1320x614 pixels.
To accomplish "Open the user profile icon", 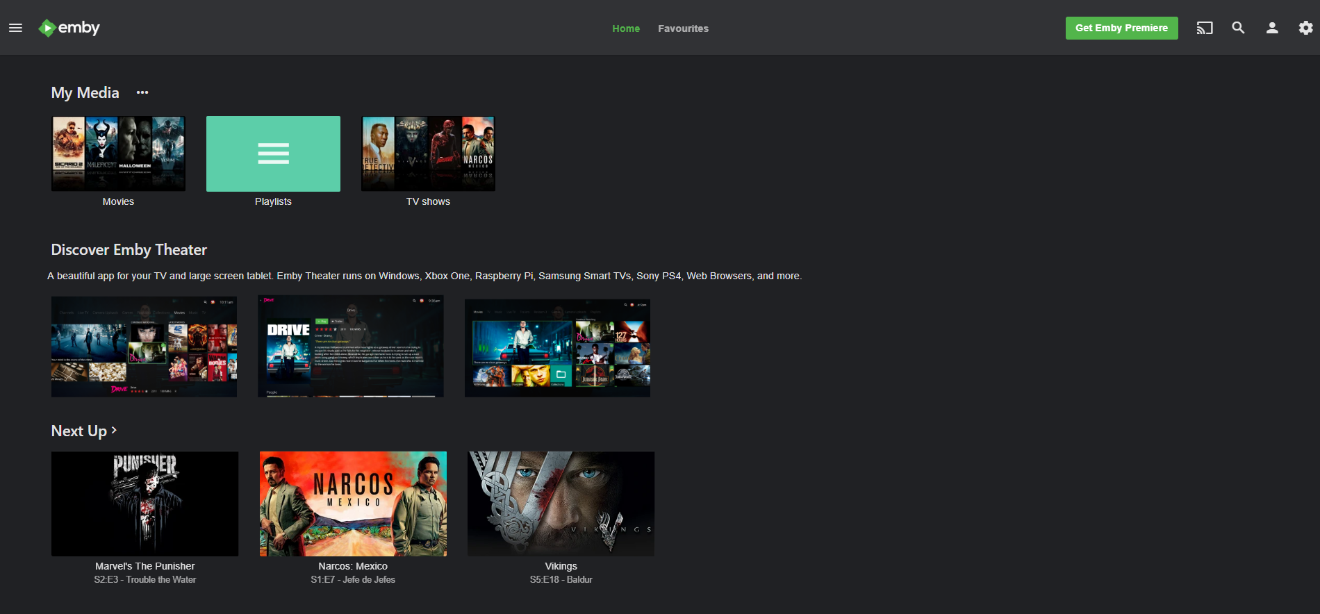I will pyautogui.click(x=1272, y=28).
